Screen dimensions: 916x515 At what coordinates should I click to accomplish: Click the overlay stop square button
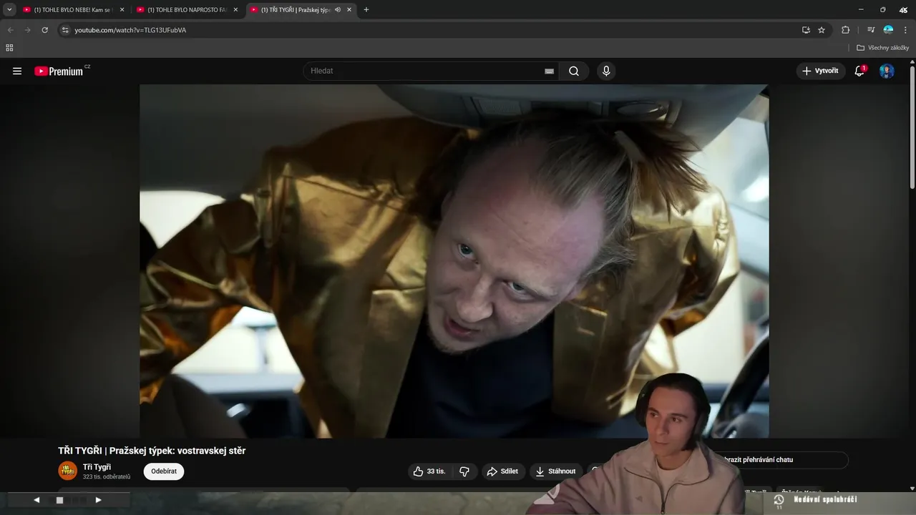60,500
